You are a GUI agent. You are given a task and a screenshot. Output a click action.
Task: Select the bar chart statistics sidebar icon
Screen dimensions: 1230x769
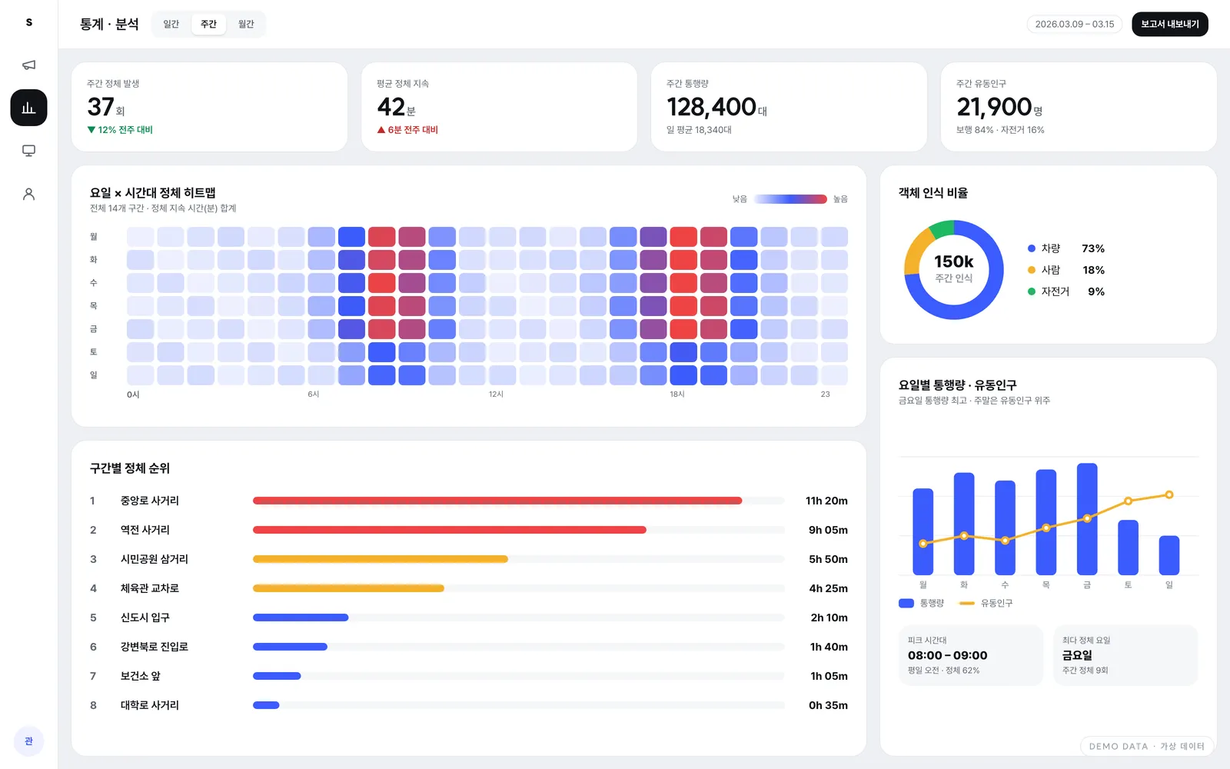coord(28,108)
